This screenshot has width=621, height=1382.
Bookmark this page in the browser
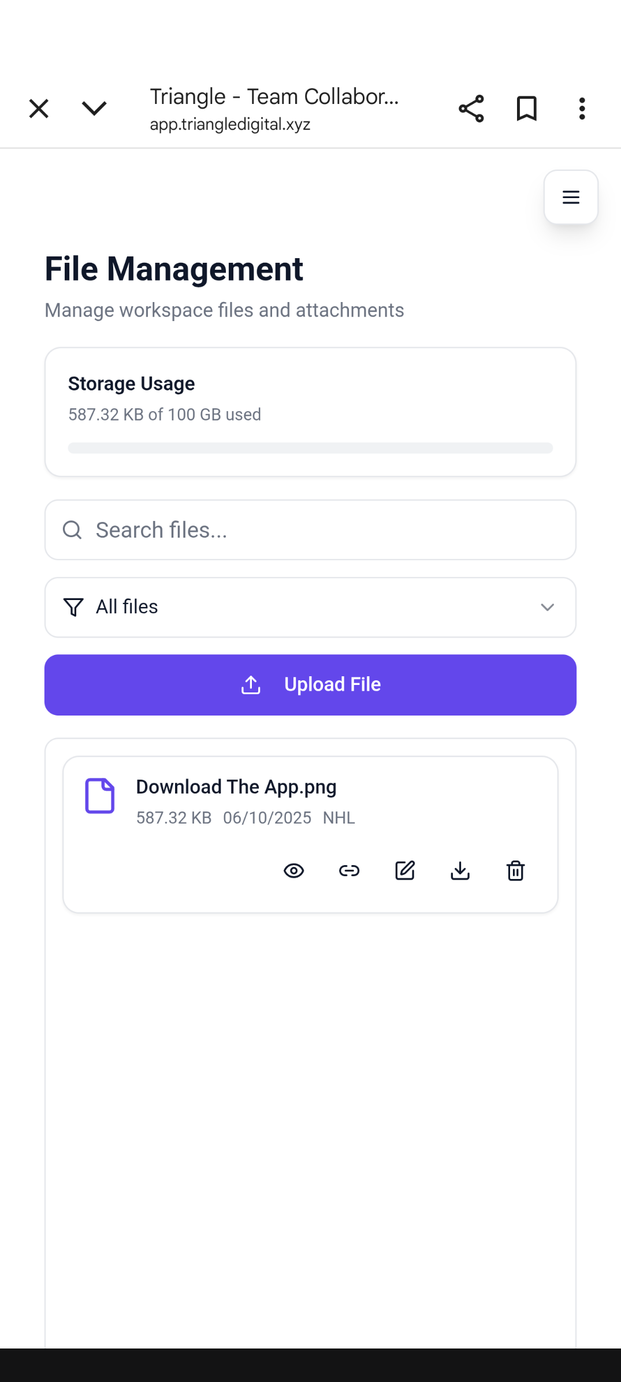pos(526,109)
